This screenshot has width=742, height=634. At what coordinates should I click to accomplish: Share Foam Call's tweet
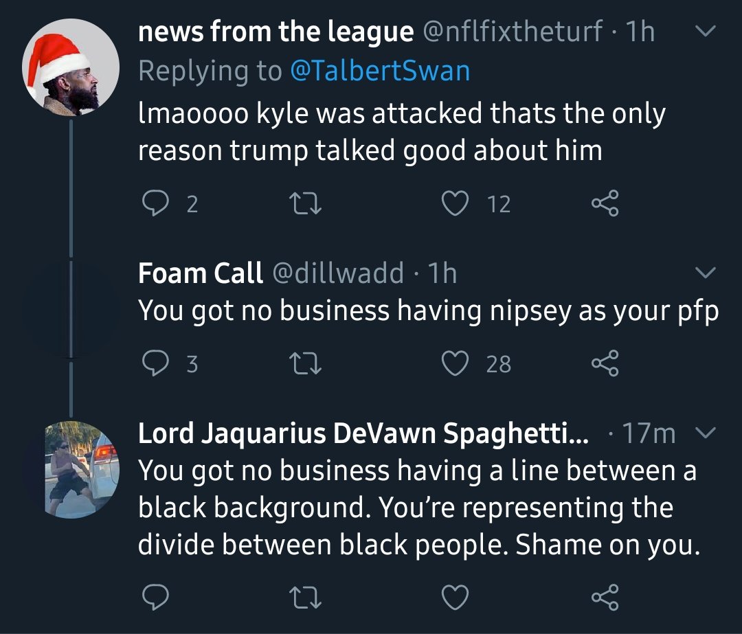tap(605, 363)
